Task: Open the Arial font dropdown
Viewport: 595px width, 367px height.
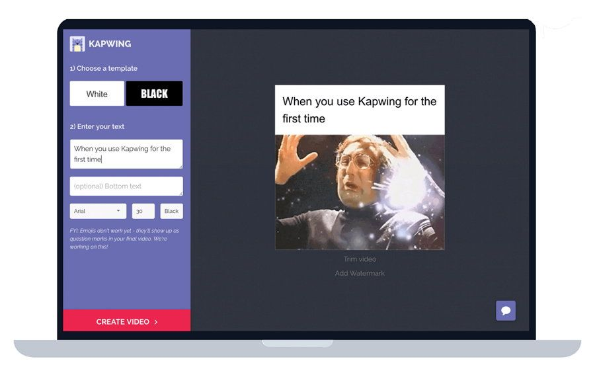Action: click(98, 211)
